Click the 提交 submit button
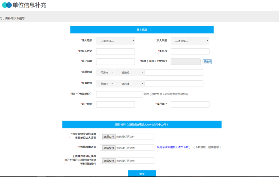Image resolution: width=279 pixels, height=177 pixels. (142, 174)
